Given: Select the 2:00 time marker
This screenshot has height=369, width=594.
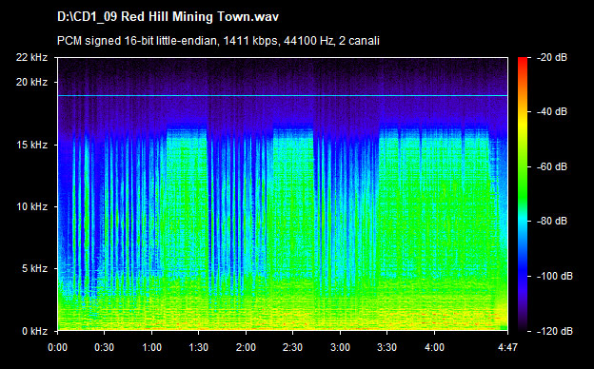Looking at the screenshot, I should tap(246, 347).
